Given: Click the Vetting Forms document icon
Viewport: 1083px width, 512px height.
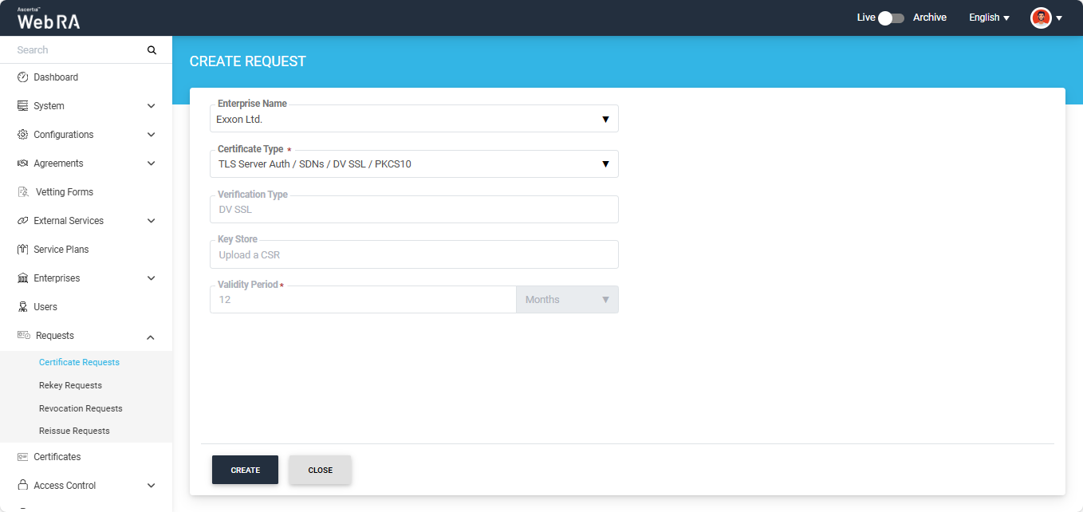Looking at the screenshot, I should point(23,192).
